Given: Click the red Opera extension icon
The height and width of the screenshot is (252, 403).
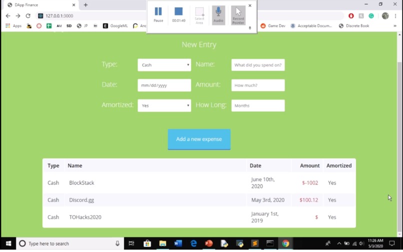Looking at the screenshot, I should 351,16.
